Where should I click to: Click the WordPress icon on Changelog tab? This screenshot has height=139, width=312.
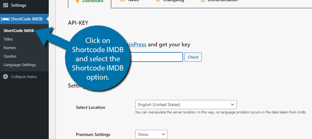(x=158, y=1)
